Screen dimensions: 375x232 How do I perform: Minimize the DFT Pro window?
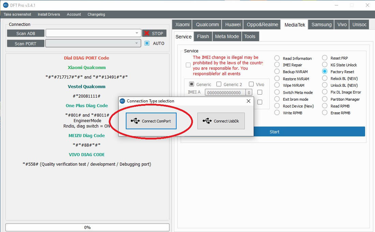click(336, 5)
